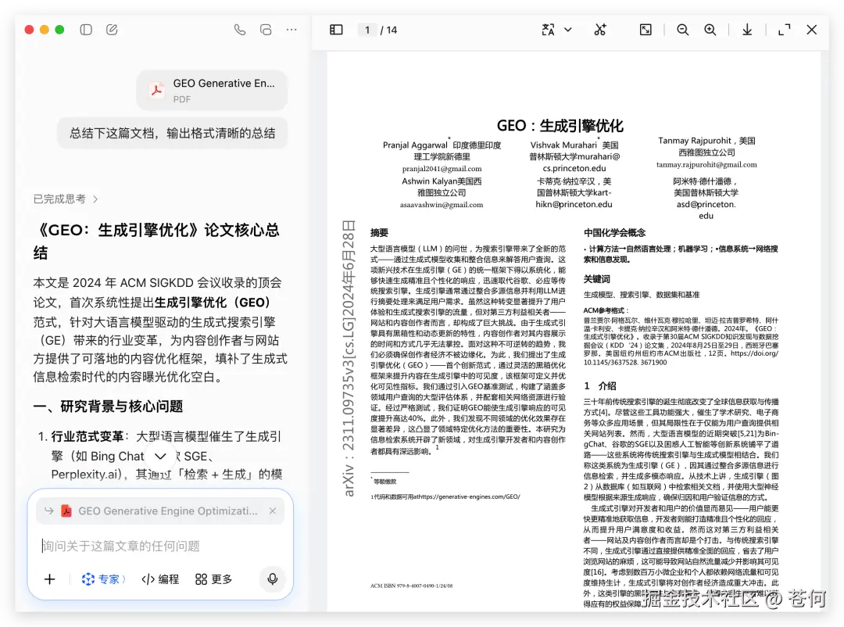Select the translate icon in PDF toolbar
The height and width of the screenshot is (627, 844).
(x=549, y=29)
